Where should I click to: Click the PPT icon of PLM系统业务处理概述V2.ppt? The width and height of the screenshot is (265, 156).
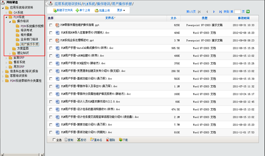pos(57,40)
